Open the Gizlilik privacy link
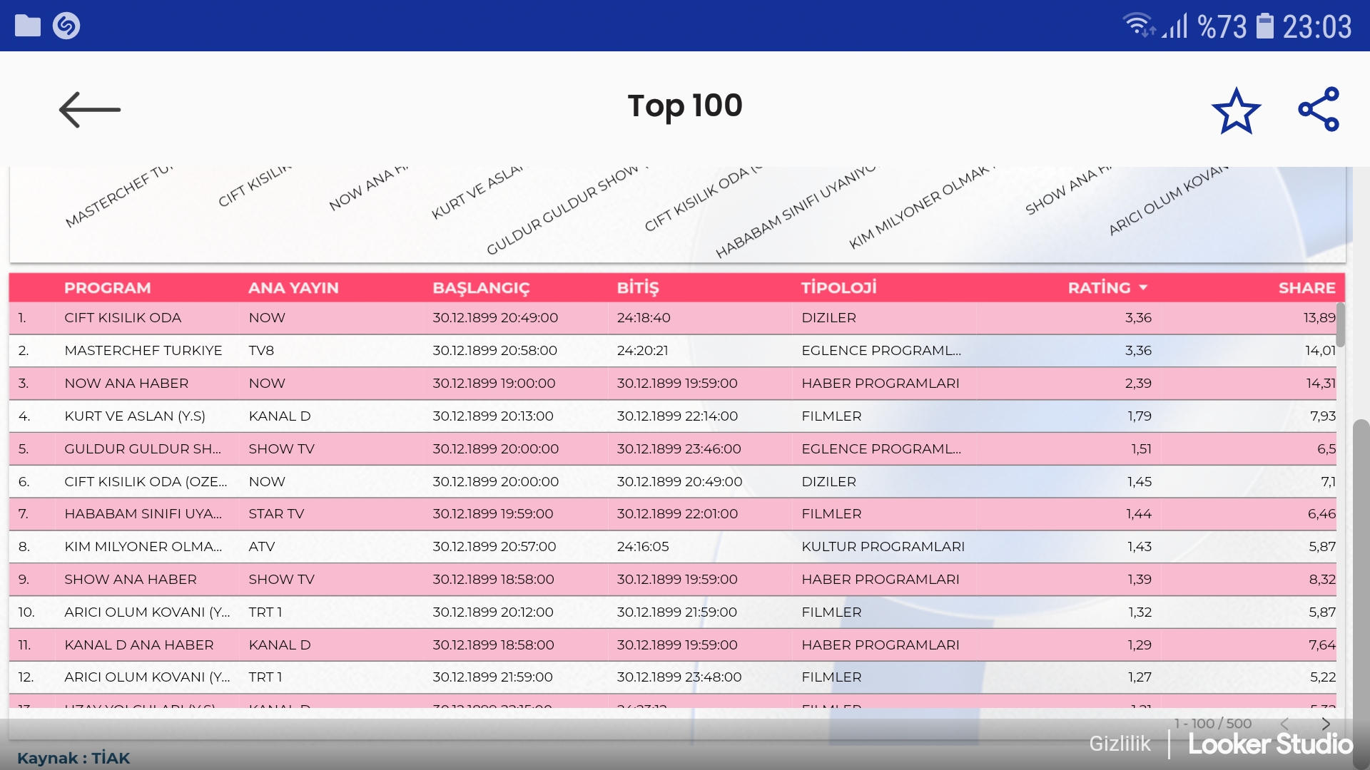 click(1120, 744)
